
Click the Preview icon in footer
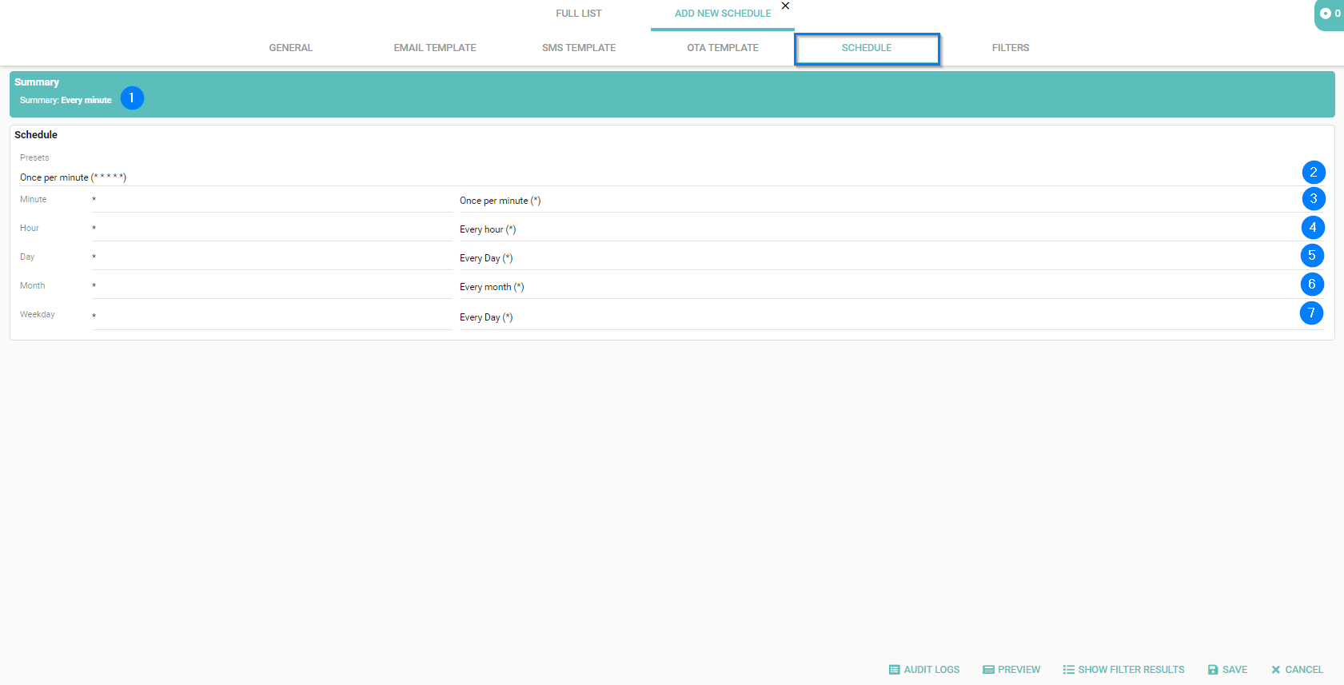pyautogui.click(x=988, y=670)
